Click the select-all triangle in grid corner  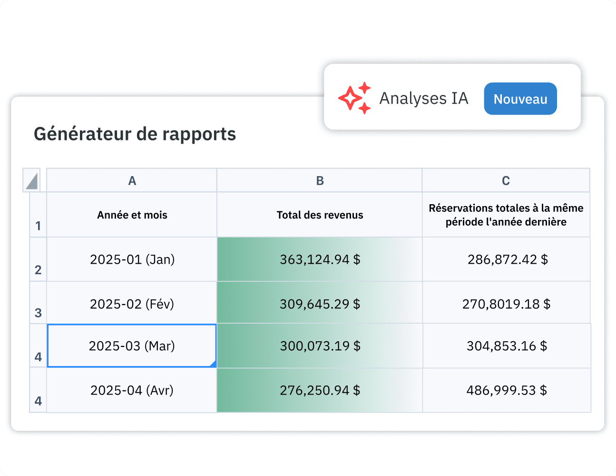click(x=32, y=181)
